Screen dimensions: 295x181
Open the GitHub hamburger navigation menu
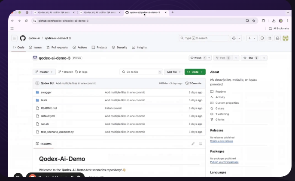[14, 38]
